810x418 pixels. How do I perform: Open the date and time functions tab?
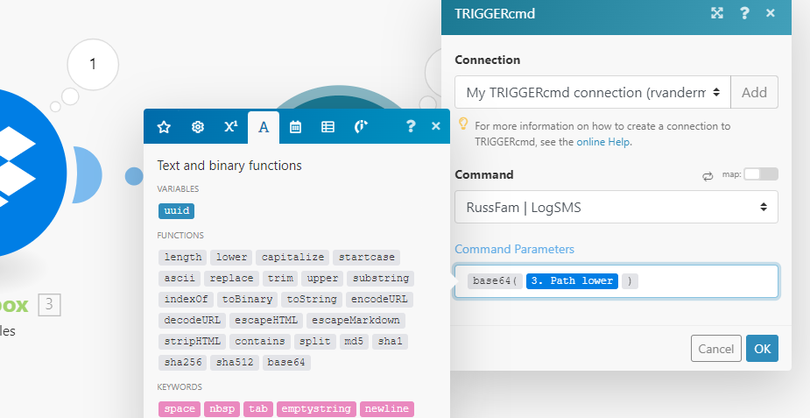(x=295, y=126)
